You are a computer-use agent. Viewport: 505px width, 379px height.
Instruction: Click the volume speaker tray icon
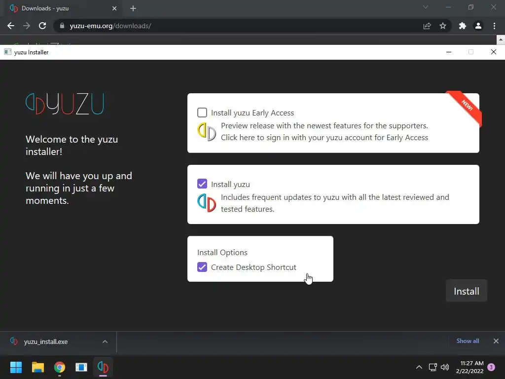445,367
